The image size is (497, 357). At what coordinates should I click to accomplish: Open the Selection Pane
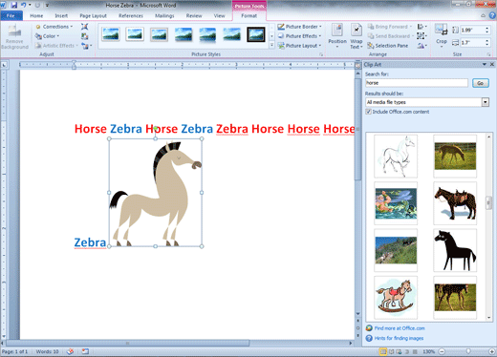click(388, 46)
